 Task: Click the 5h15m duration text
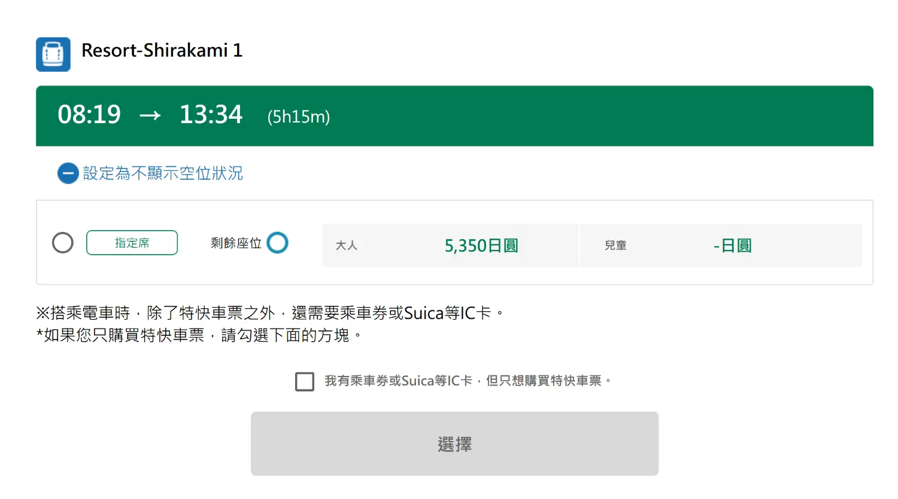(x=298, y=117)
